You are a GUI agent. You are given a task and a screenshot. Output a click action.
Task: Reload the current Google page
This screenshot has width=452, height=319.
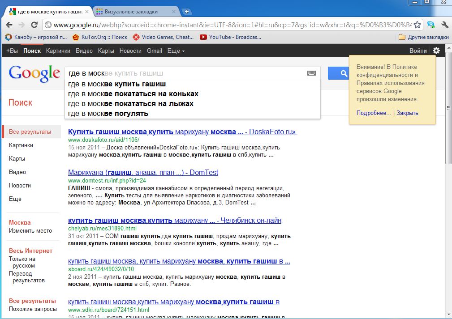tap(34, 25)
